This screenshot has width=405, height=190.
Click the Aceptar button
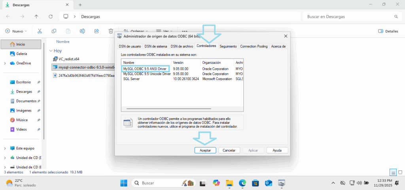(x=205, y=150)
